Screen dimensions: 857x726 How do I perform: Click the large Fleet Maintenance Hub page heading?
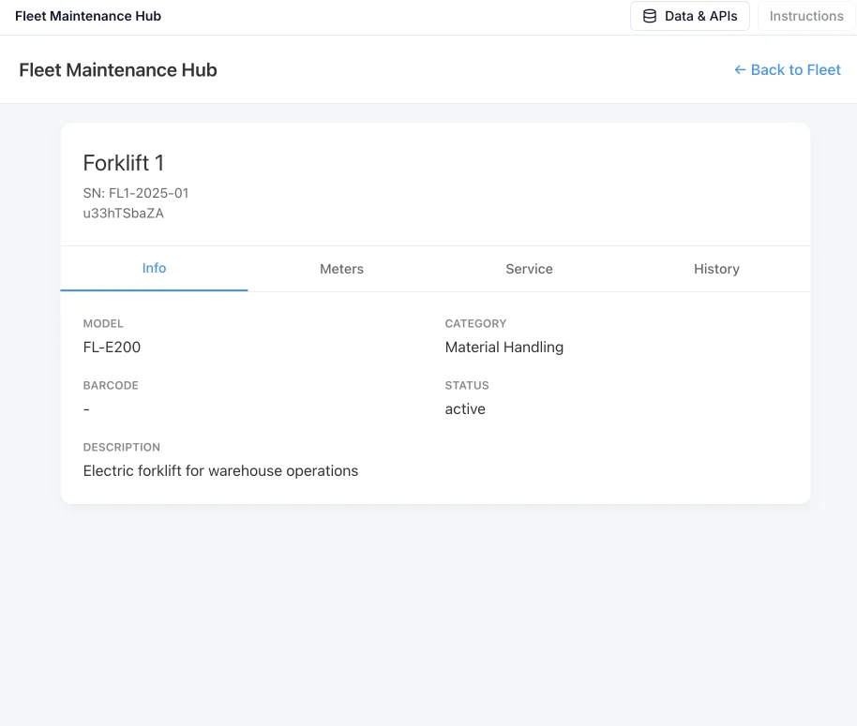coord(118,70)
